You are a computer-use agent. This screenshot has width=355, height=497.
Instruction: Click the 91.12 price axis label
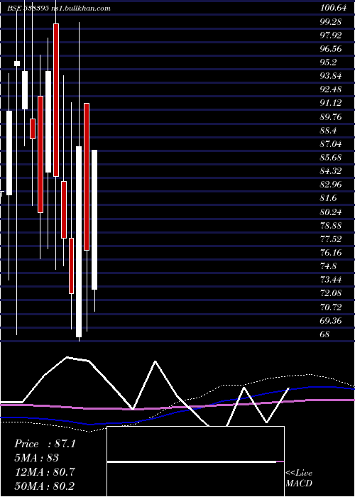point(331,103)
